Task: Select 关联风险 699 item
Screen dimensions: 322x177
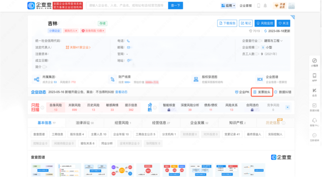Action: (74, 107)
